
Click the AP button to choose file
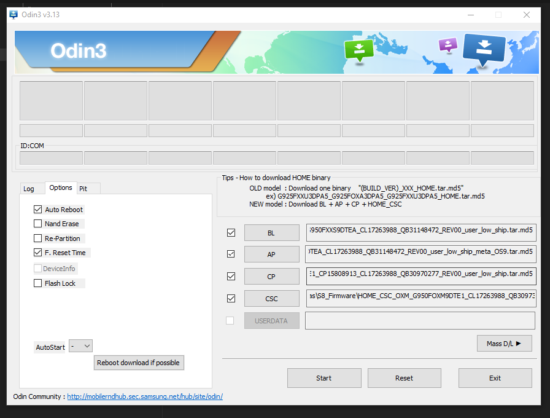click(x=272, y=254)
